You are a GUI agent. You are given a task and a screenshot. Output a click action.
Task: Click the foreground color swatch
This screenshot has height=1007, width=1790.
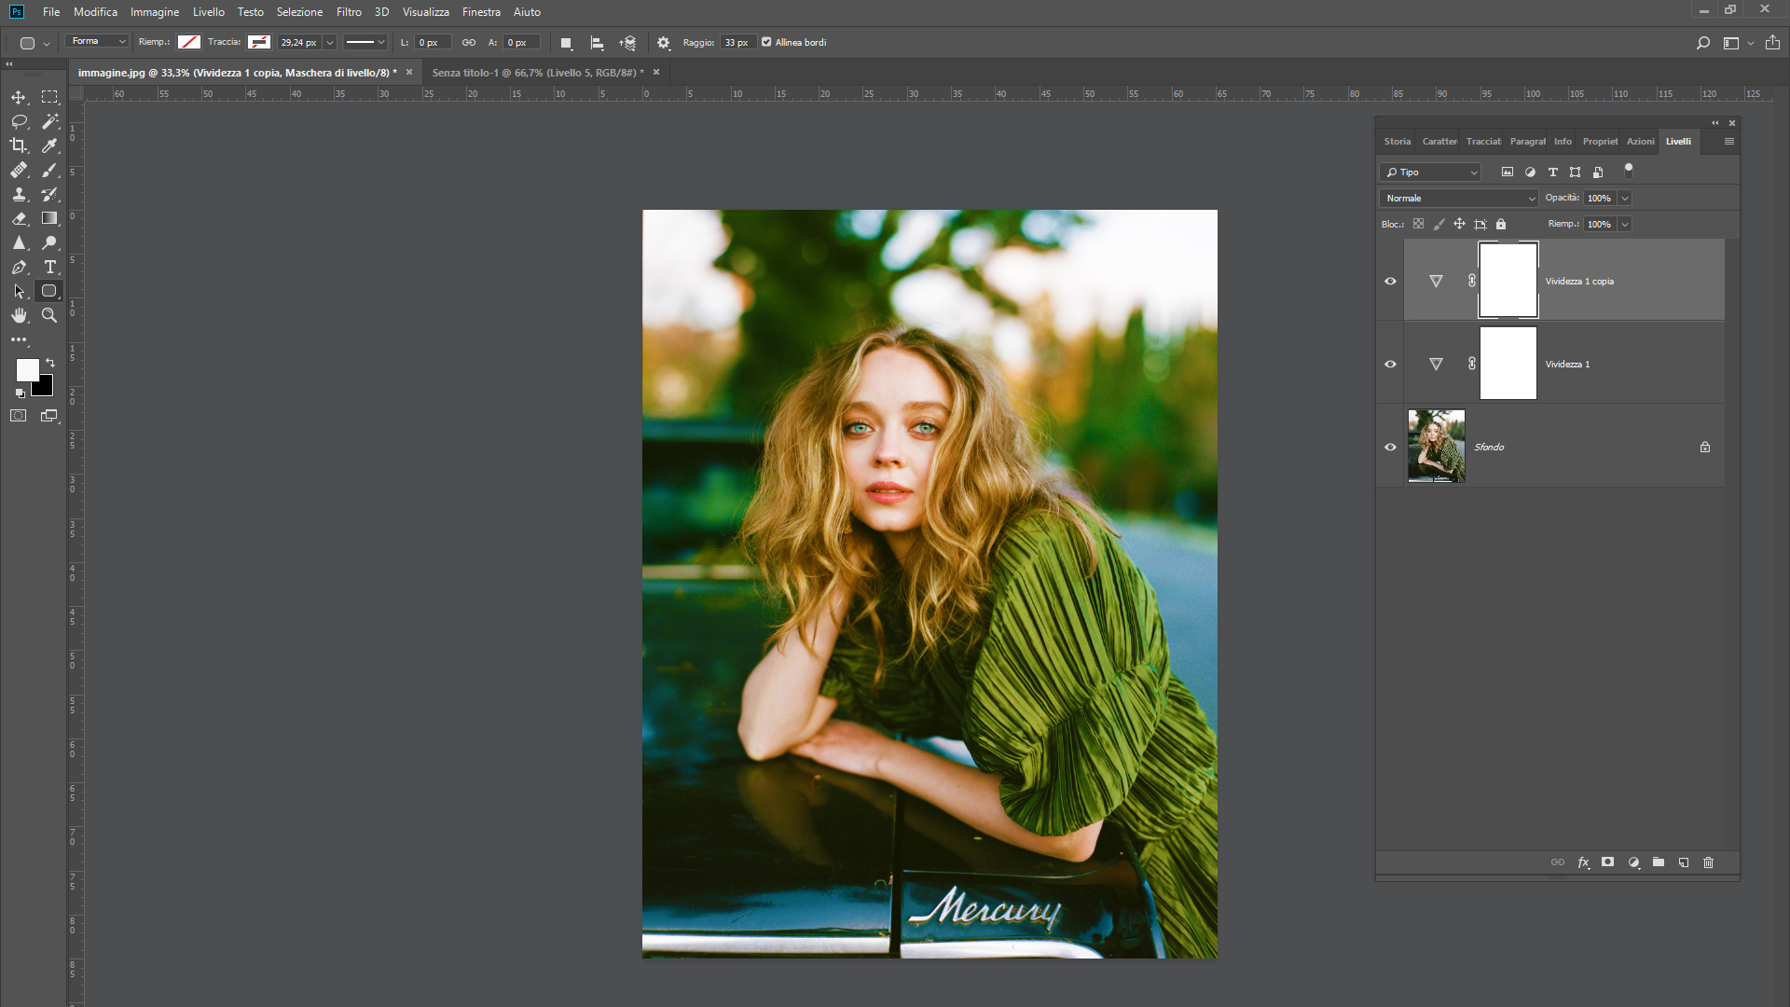[26, 369]
